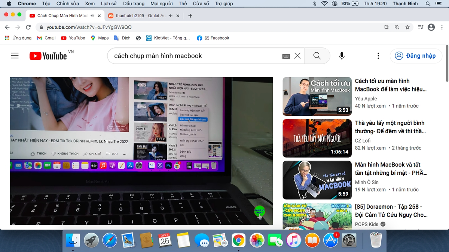Play the Thà yêu lấy một người thumbnail
449x252 pixels.
tap(317, 139)
